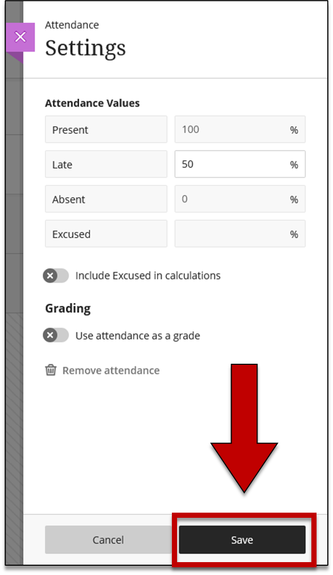
Task: Select the Late label box
Action: pos(106,164)
